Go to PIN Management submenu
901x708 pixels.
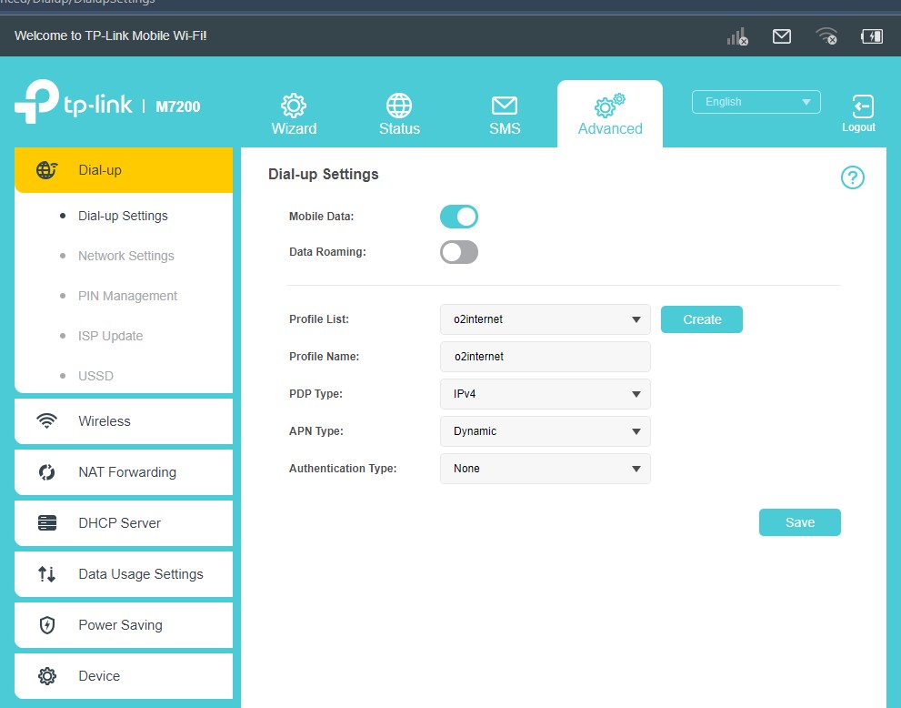pos(127,296)
